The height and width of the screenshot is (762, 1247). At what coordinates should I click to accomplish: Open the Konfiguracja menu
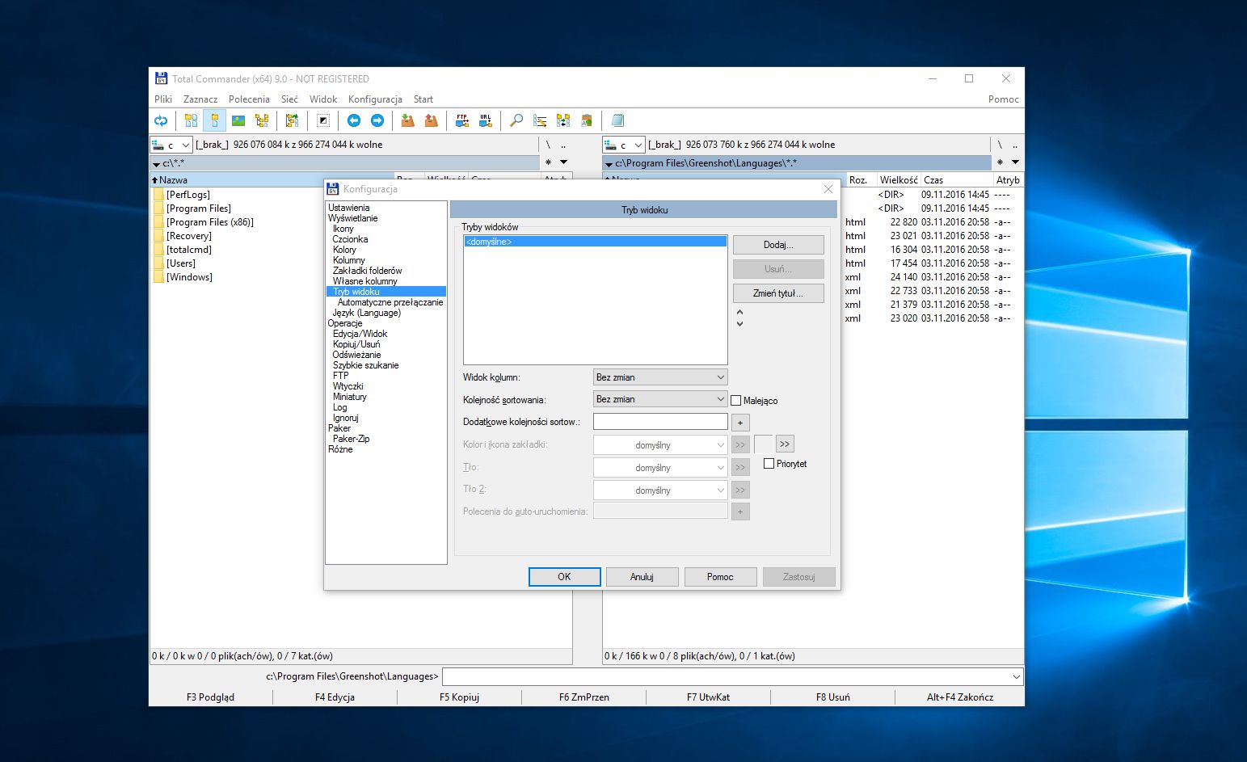pos(375,99)
